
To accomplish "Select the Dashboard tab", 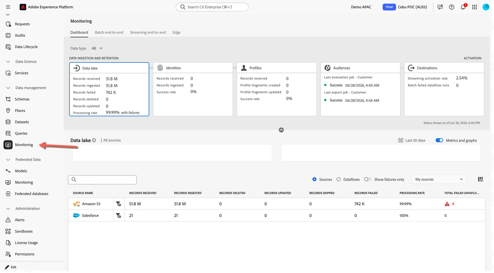I will pos(79,32).
